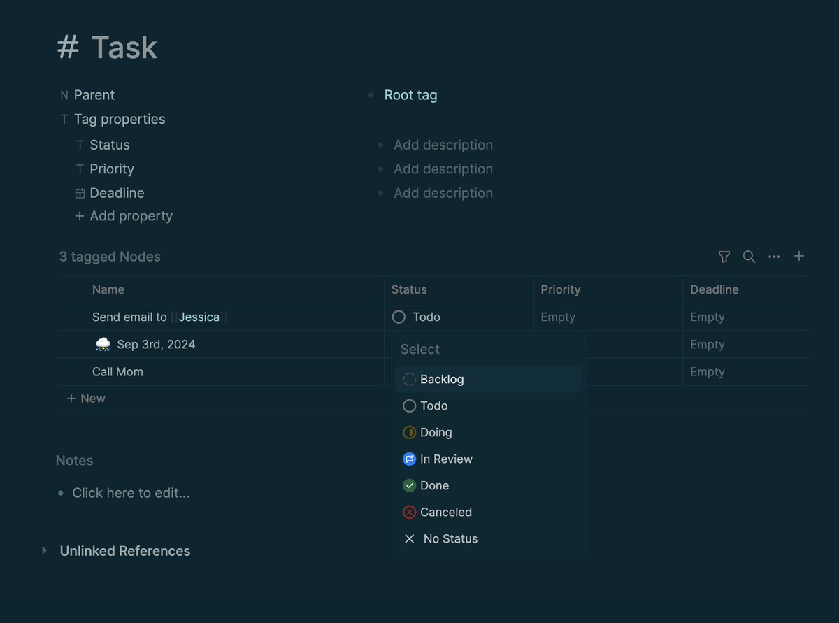This screenshot has height=623, width=839.
Task: Click the Select search field in dropdown
Action: [x=488, y=349]
